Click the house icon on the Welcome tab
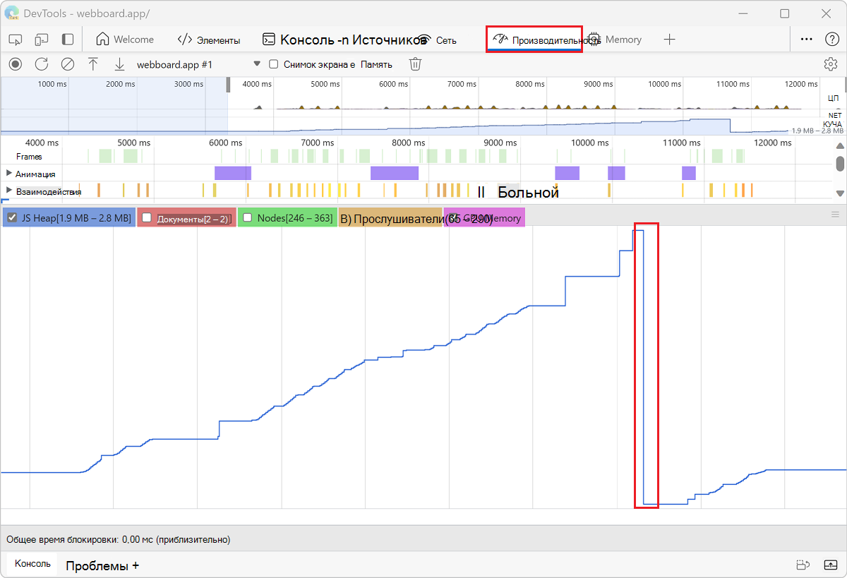The height and width of the screenshot is (578, 847). click(x=103, y=40)
